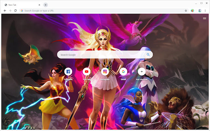Viewport: 210px width, 131px height.
Task: Click the Add shortcut plus button
Action: pos(142,71)
